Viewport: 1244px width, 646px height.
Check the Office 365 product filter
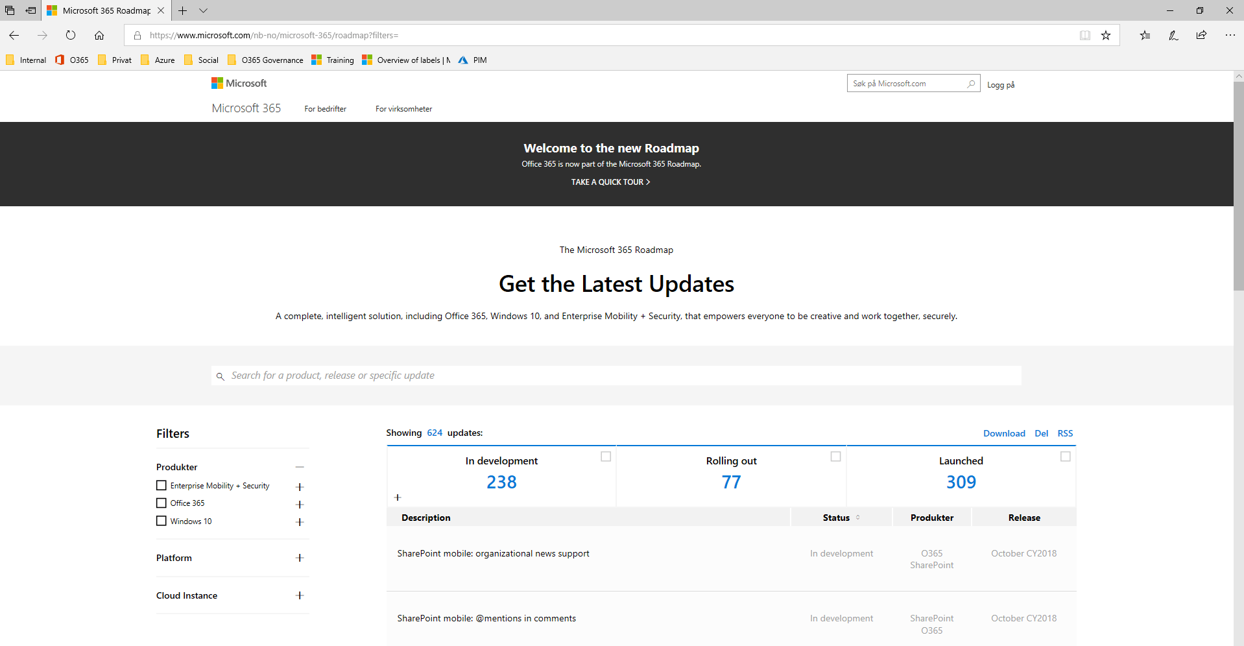pyautogui.click(x=161, y=503)
